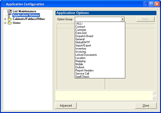161x113 pixels.
Task: Click the description pane scroll down arrow
Action: (x=154, y=98)
